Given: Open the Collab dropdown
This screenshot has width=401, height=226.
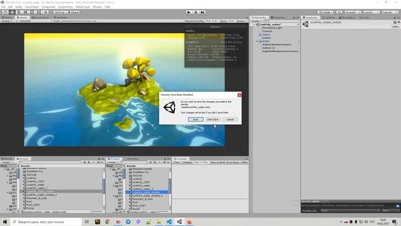Looking at the screenshot, I should pyautogui.click(x=326, y=12).
